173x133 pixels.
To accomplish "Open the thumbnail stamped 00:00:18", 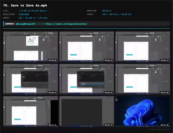I will pyautogui.click(x=87, y=47).
